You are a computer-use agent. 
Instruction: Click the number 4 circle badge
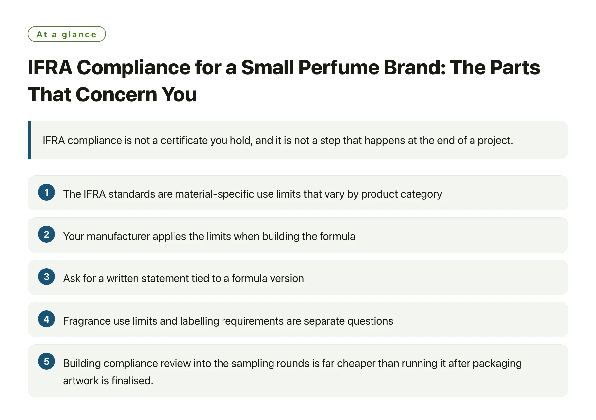click(x=46, y=319)
